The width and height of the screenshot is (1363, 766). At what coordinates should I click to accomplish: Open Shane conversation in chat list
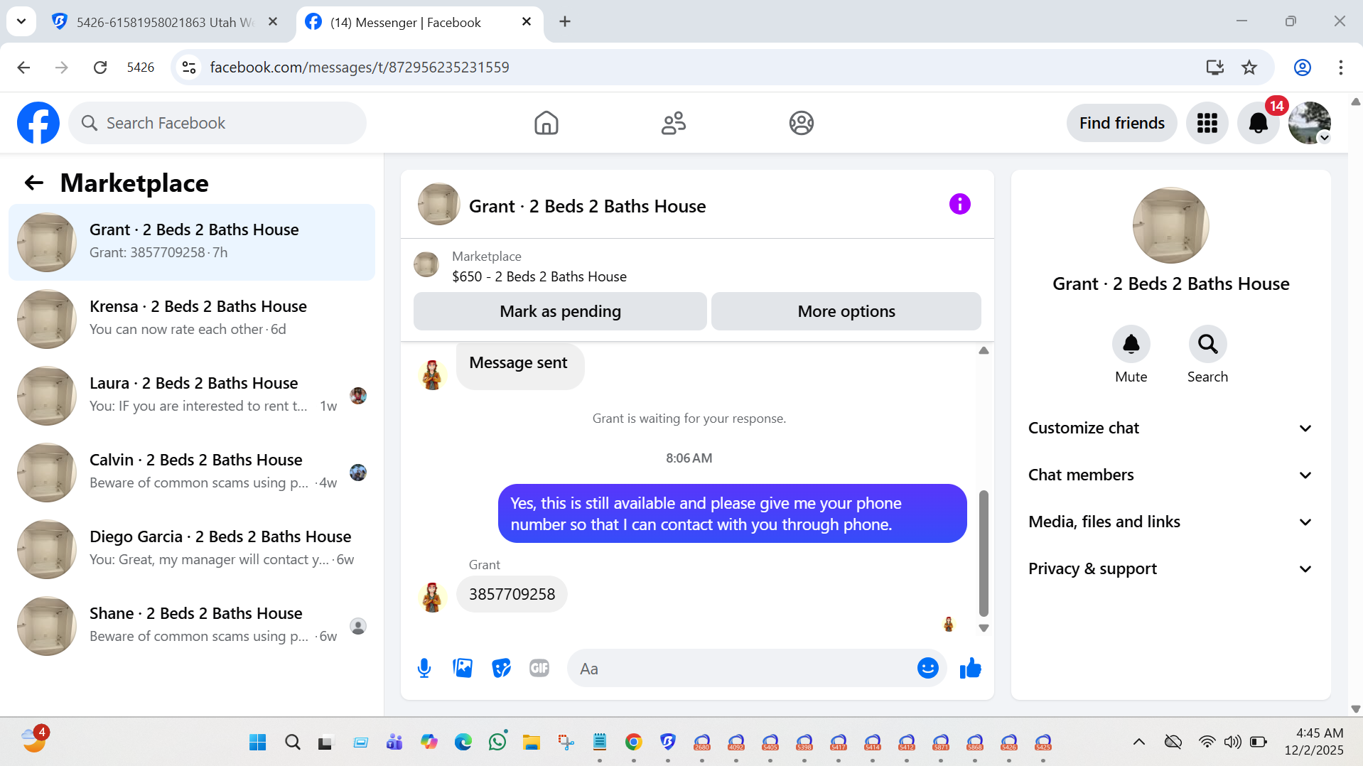tap(192, 626)
